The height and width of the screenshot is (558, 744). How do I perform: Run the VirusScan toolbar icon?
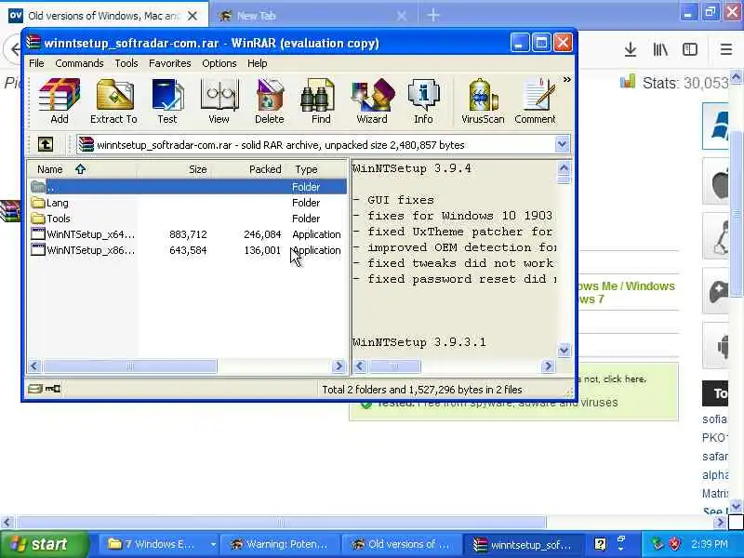point(483,100)
